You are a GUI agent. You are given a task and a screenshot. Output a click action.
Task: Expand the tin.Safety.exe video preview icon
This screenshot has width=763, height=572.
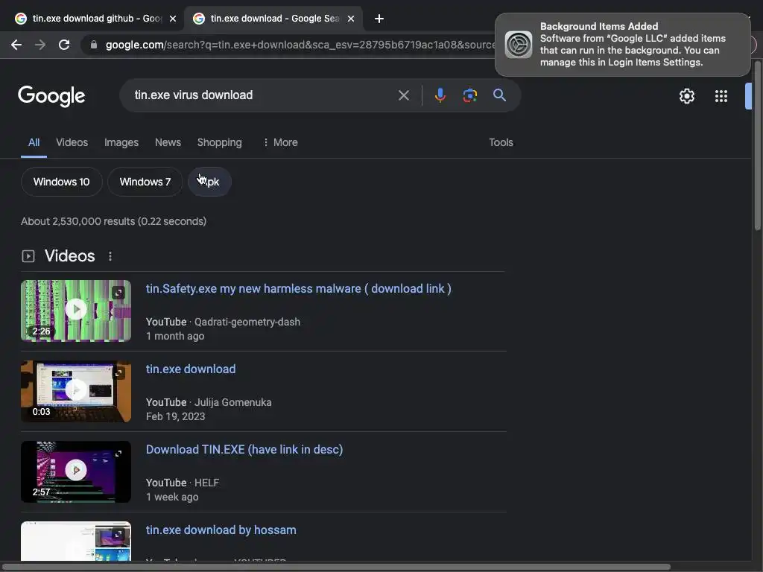[x=118, y=292]
